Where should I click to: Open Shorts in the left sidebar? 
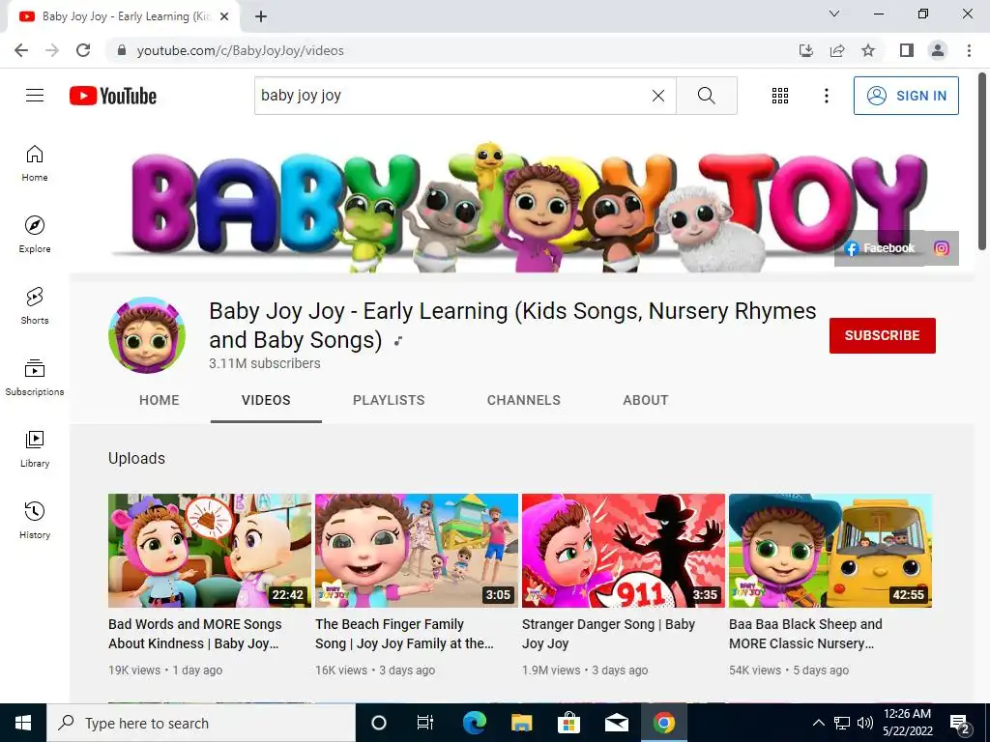pos(35,306)
